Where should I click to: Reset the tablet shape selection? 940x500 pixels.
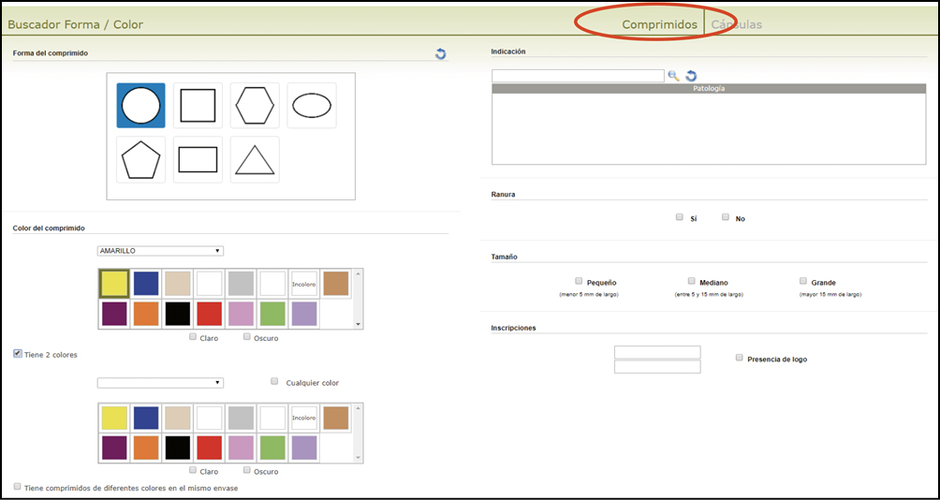pyautogui.click(x=440, y=54)
